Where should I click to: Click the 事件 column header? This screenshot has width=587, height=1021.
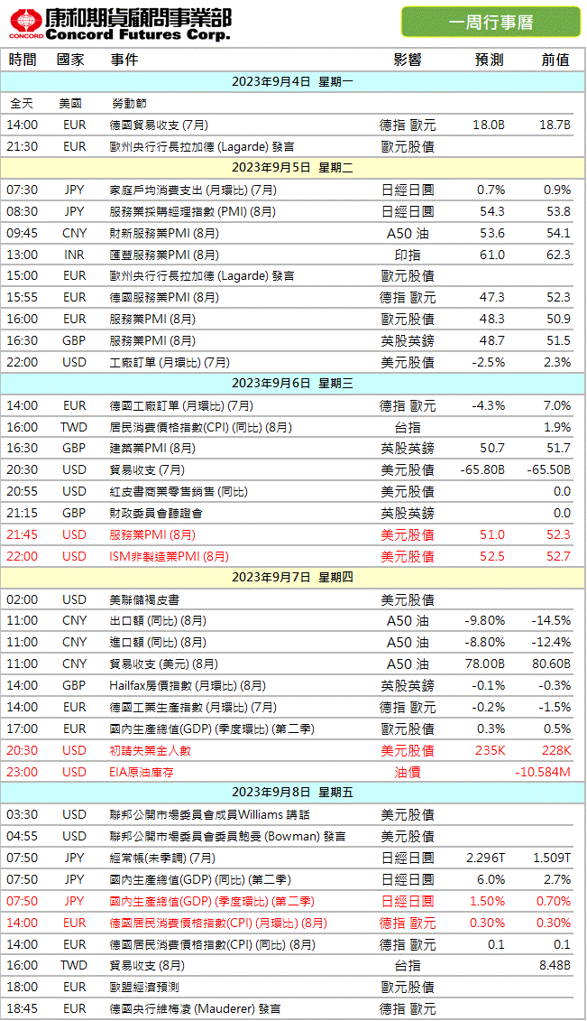click(x=124, y=60)
